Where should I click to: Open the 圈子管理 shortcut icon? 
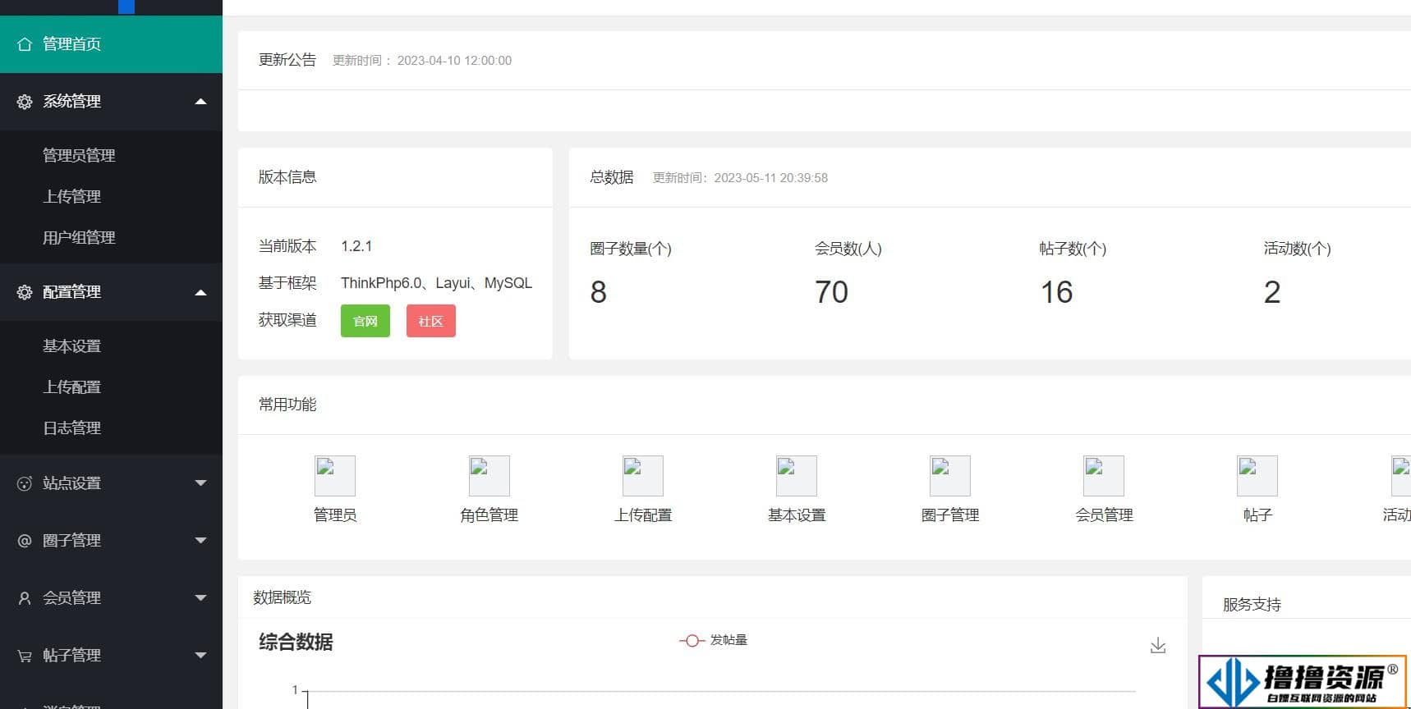[x=950, y=476]
